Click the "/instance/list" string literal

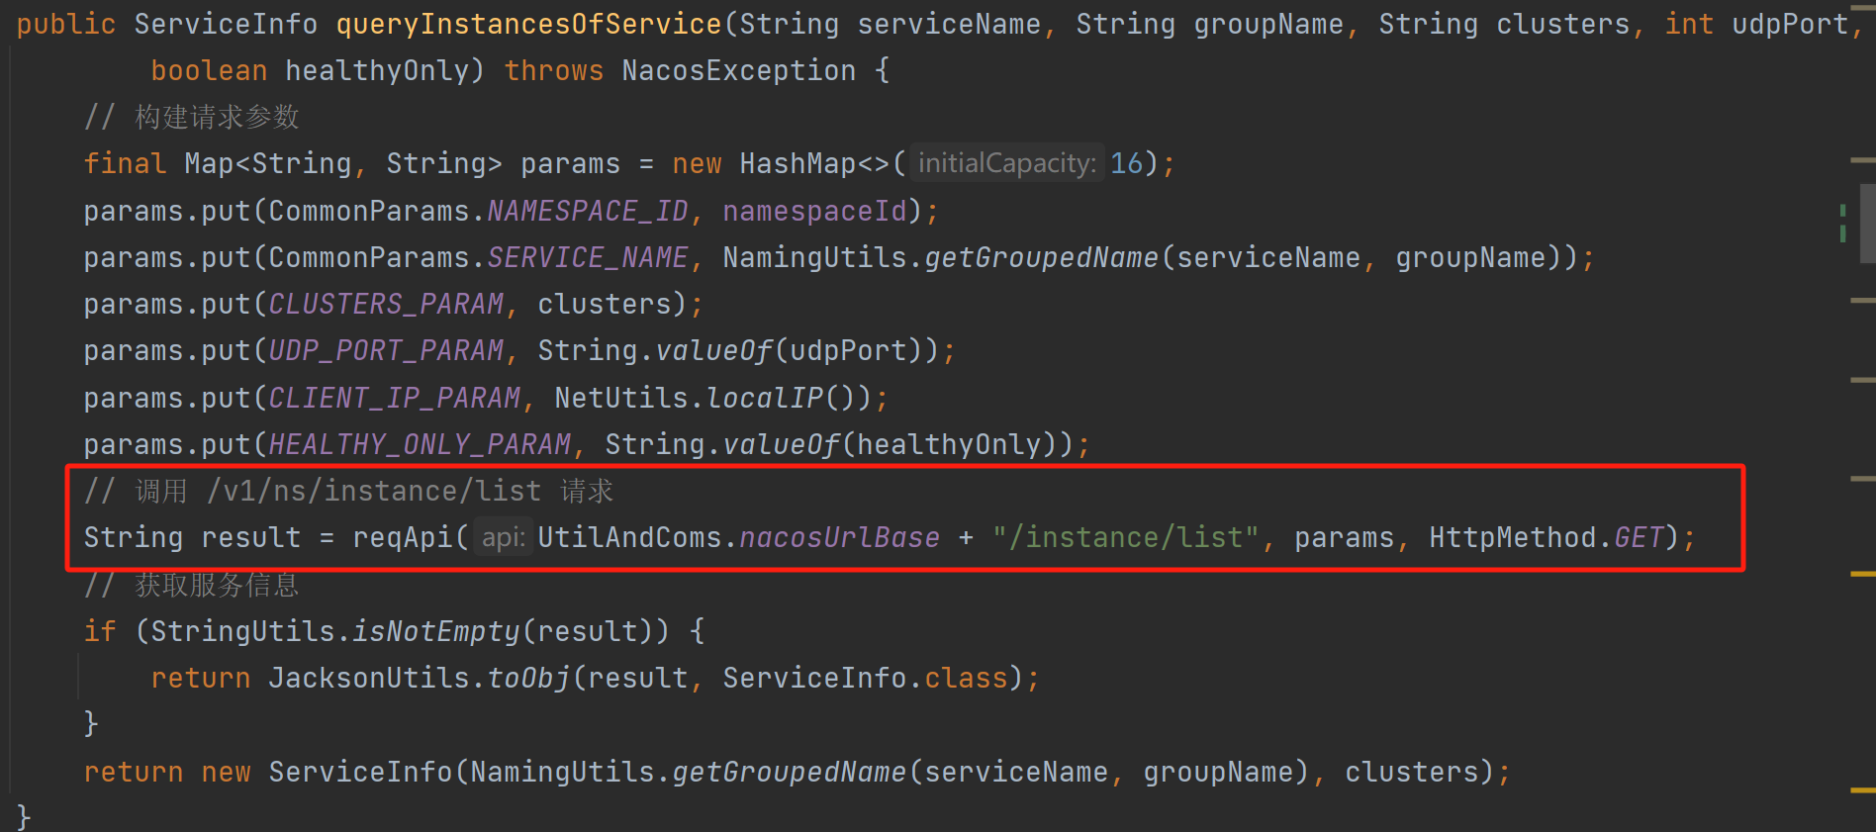[1125, 537]
